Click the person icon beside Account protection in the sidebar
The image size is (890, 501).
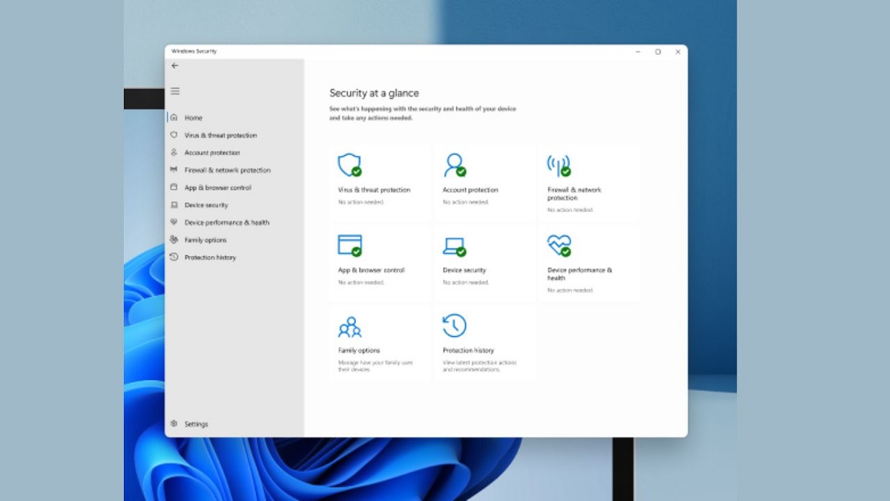(x=174, y=152)
